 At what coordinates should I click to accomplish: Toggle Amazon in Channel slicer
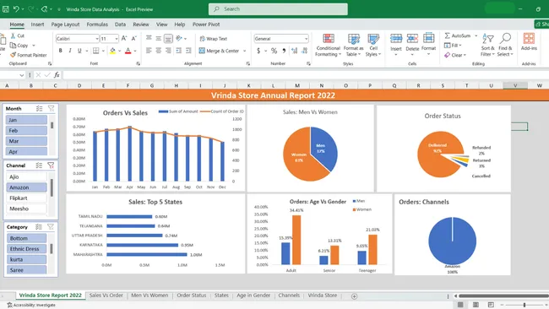(x=26, y=187)
